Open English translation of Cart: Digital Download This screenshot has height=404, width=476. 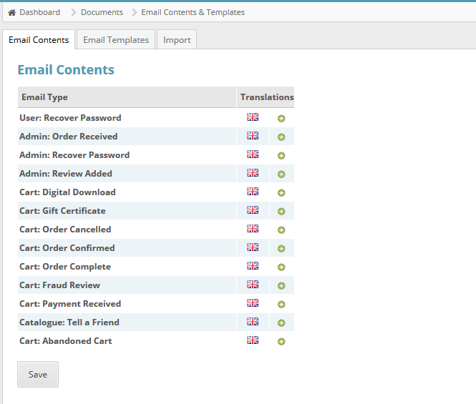(x=252, y=192)
